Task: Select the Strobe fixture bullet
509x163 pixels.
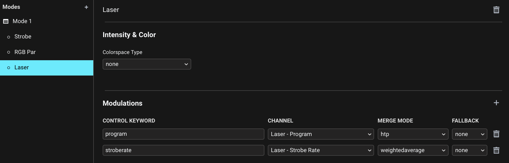Action: 9,37
